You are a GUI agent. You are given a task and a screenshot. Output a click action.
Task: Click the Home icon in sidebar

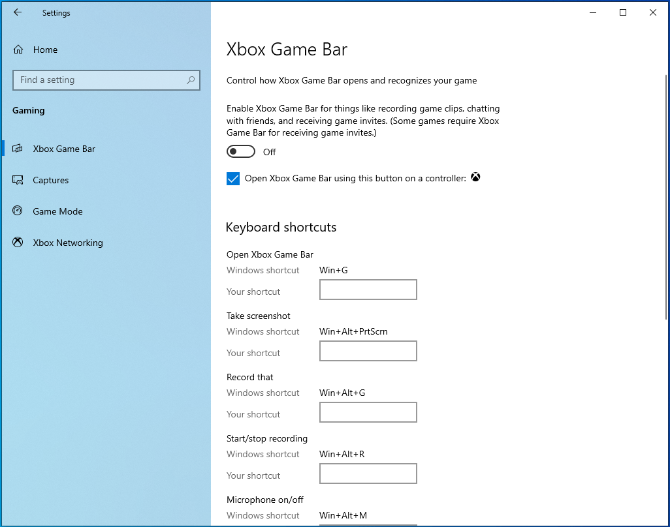(x=18, y=50)
